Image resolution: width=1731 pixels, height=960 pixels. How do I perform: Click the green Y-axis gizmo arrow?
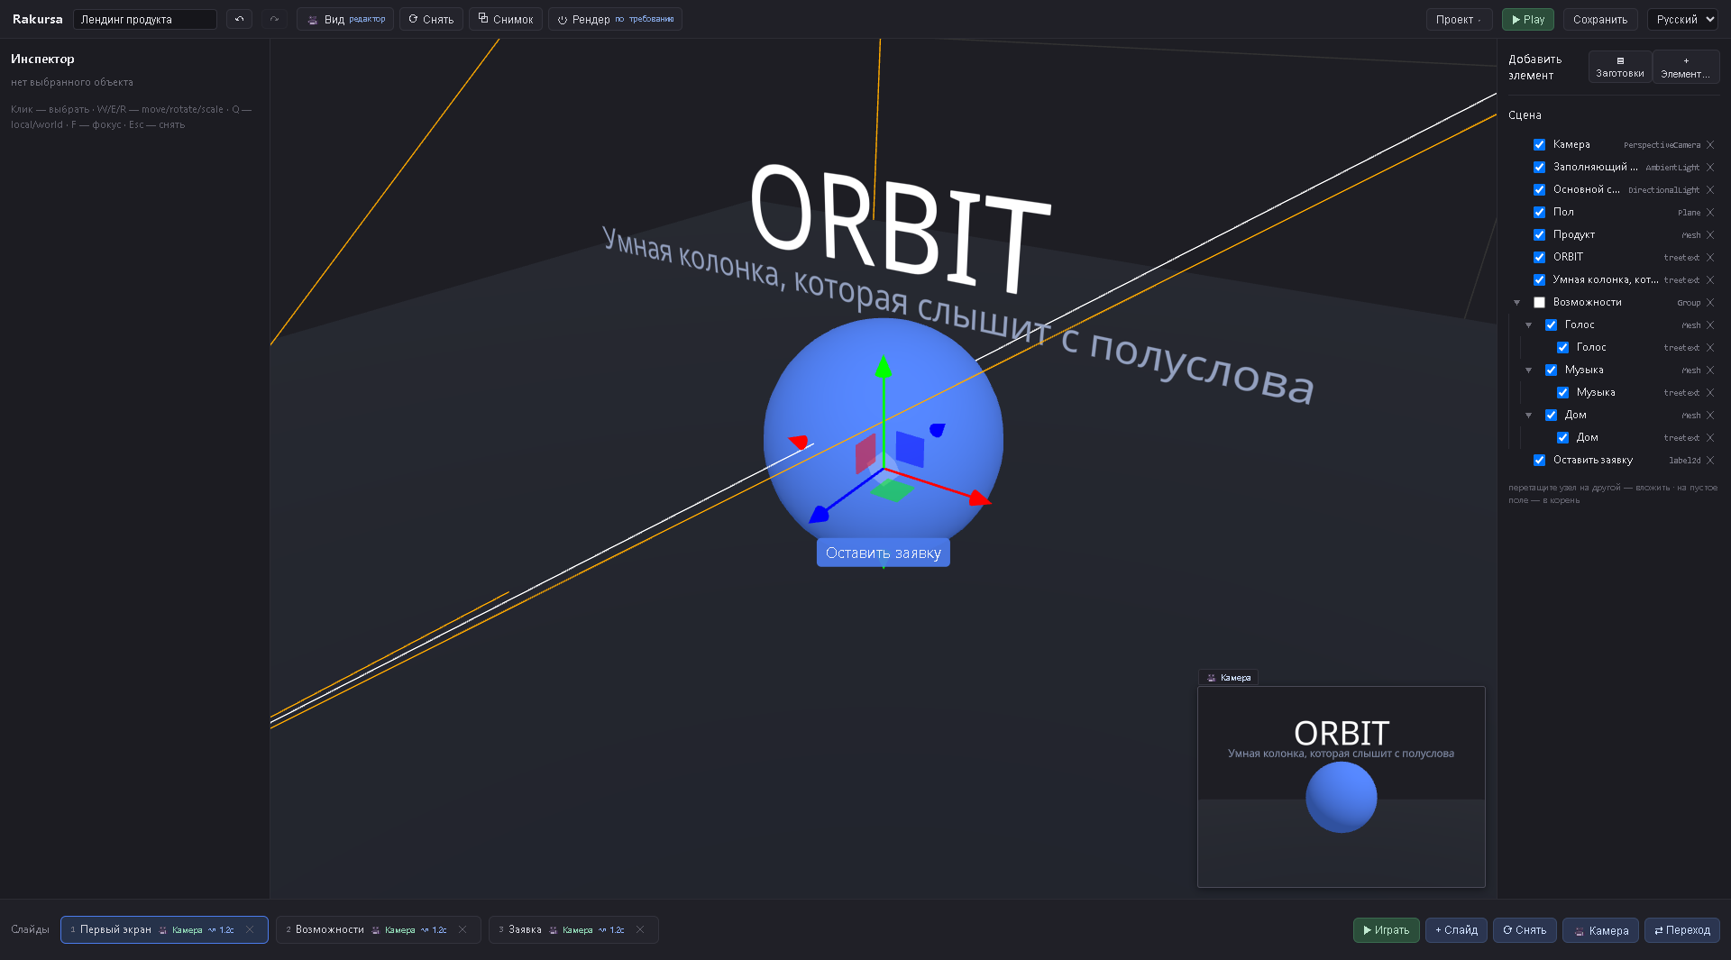pyautogui.click(x=884, y=366)
